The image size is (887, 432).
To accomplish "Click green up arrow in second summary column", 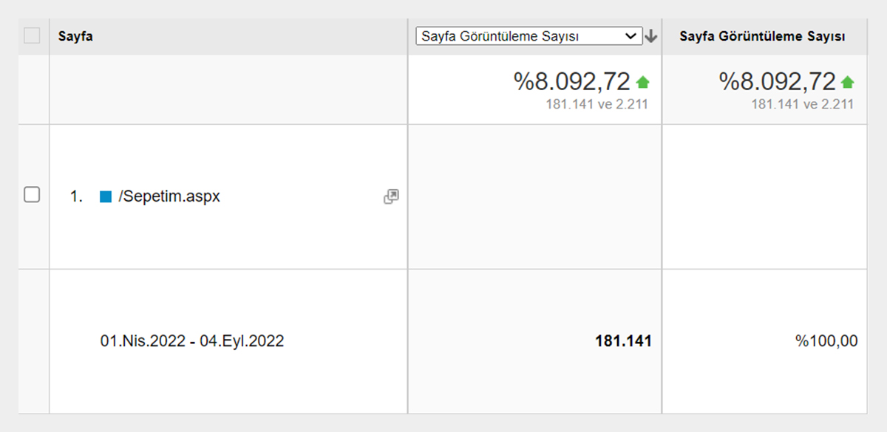I will [x=847, y=82].
